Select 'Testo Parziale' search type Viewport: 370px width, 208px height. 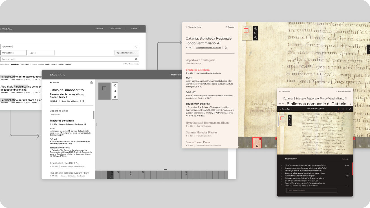click(15, 64)
